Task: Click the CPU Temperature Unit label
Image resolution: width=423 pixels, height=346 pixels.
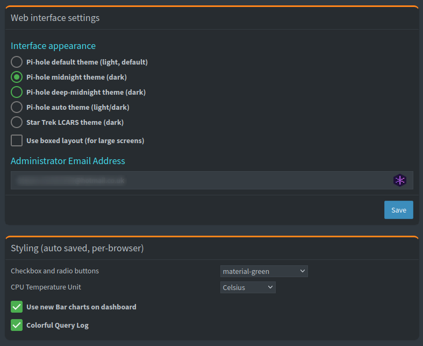Action: pyautogui.click(x=46, y=287)
